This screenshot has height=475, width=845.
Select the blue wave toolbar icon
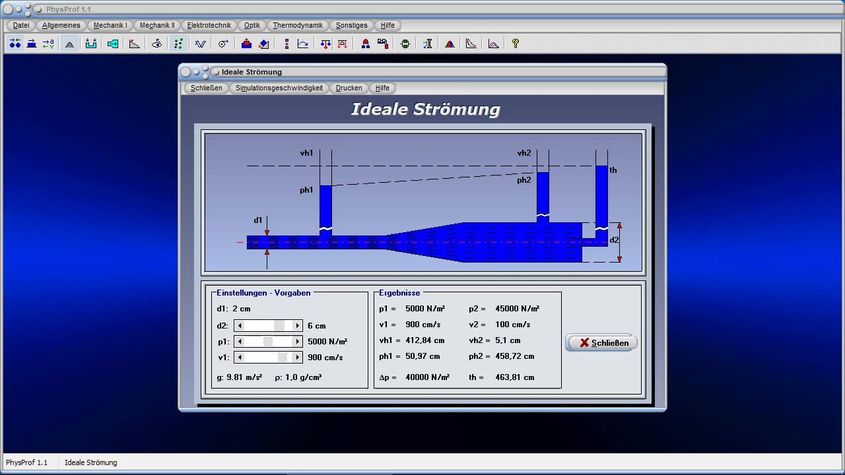tap(200, 44)
